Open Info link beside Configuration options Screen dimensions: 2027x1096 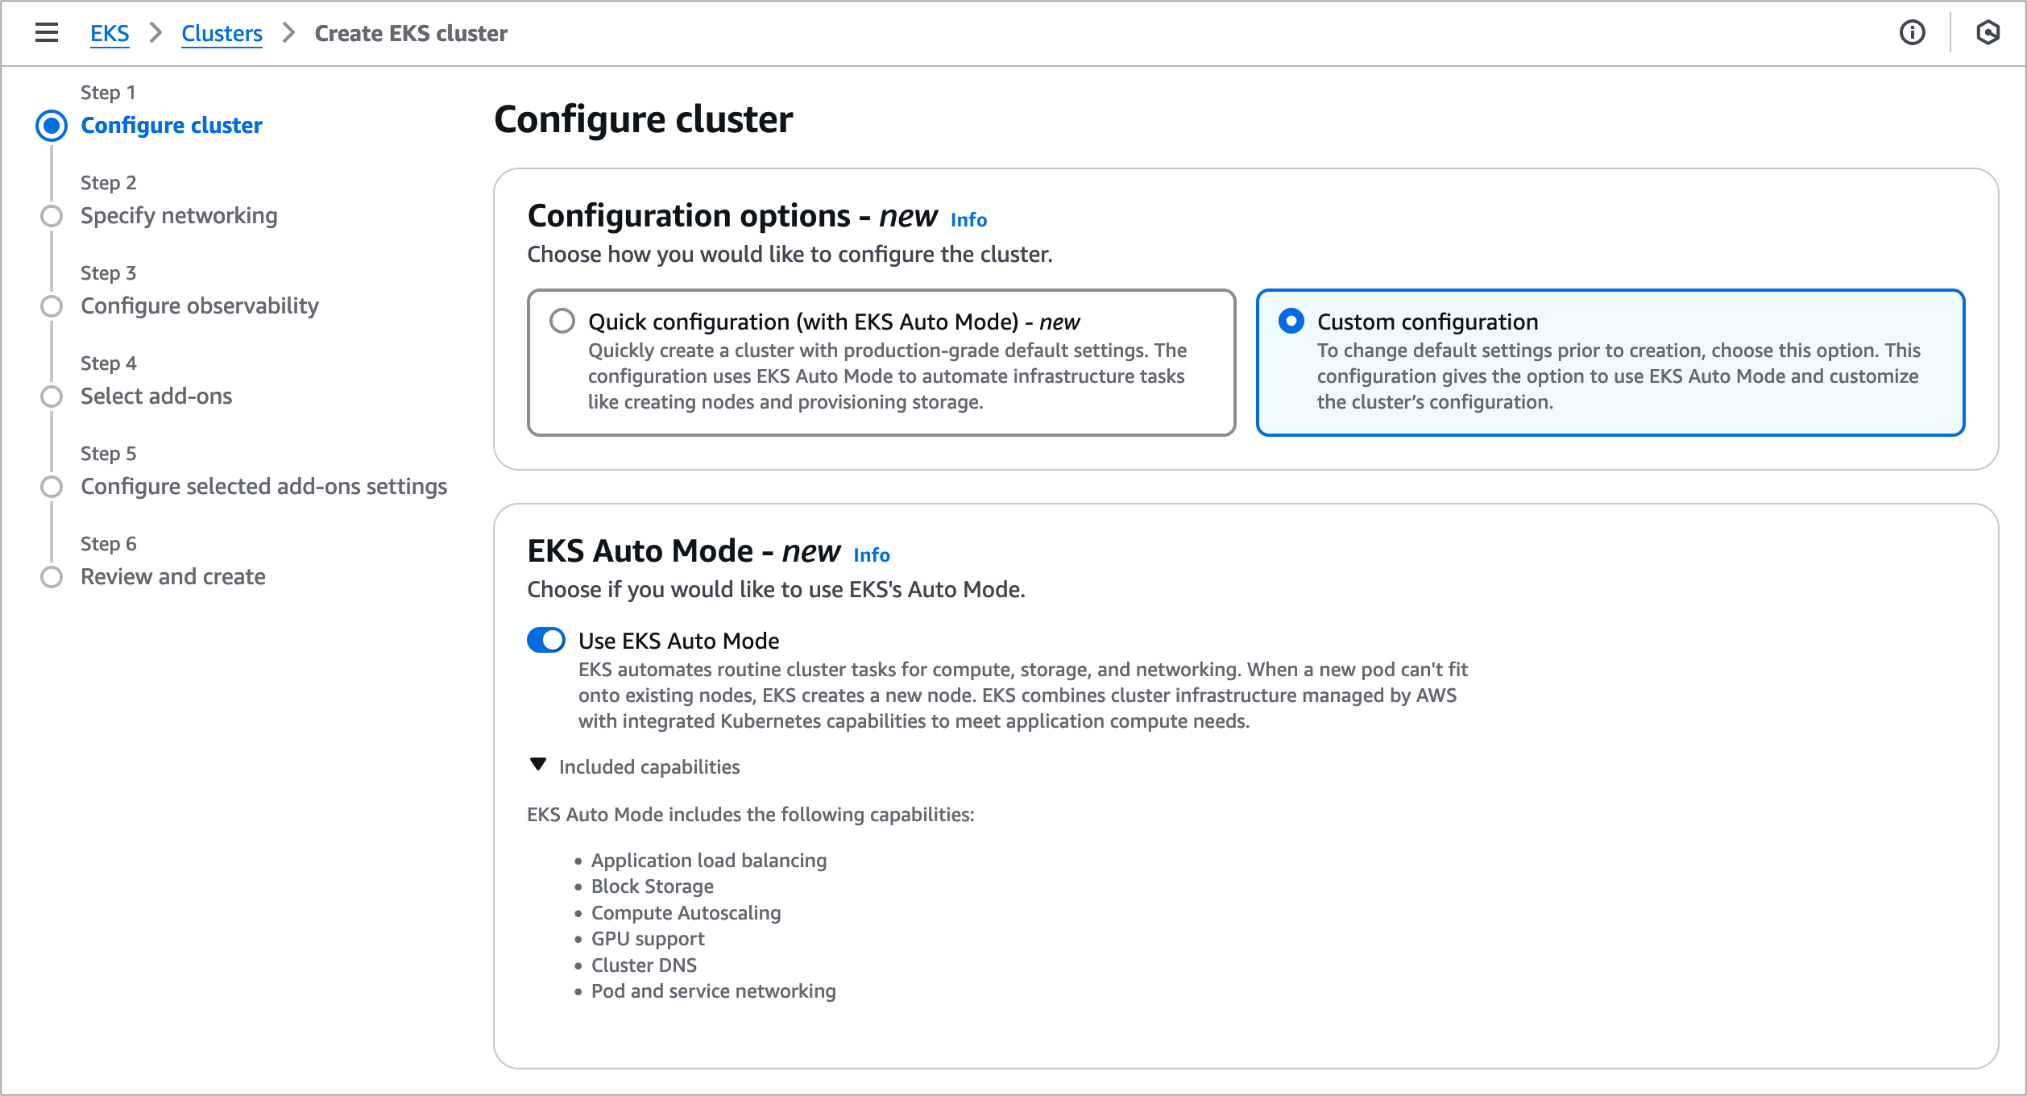[x=968, y=219]
